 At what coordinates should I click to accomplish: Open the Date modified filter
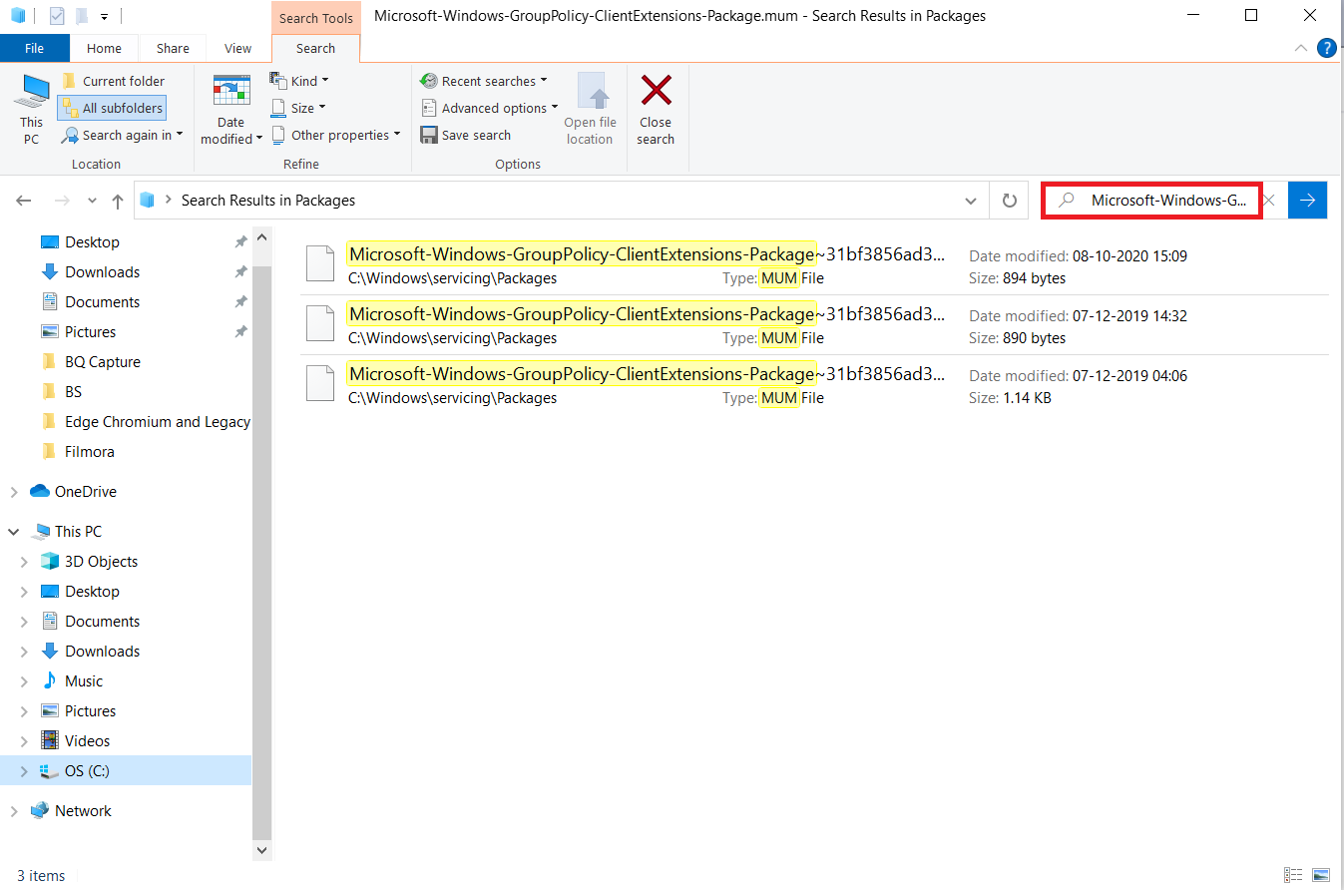(x=231, y=110)
